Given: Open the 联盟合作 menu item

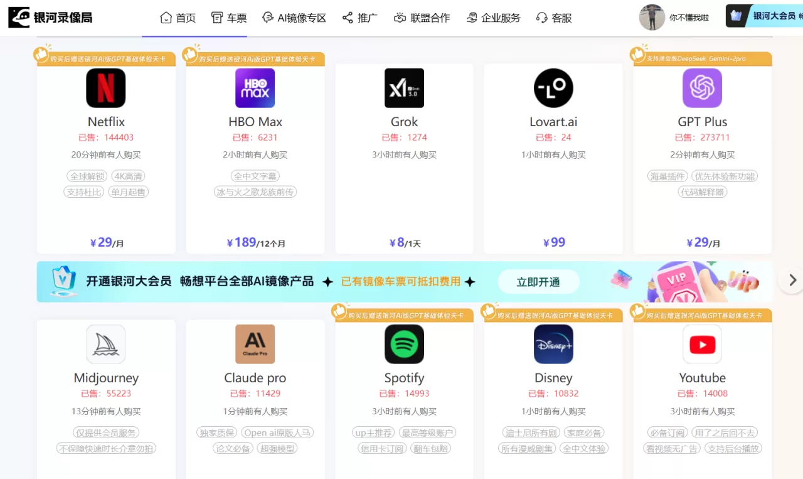Looking at the screenshot, I should pyautogui.click(x=422, y=18).
